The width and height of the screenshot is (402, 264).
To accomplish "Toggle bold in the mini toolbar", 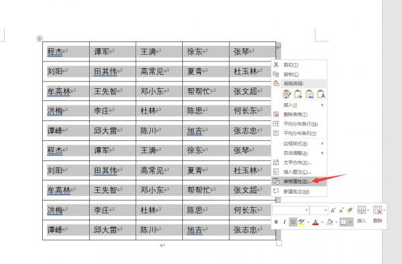I will coord(276,222).
